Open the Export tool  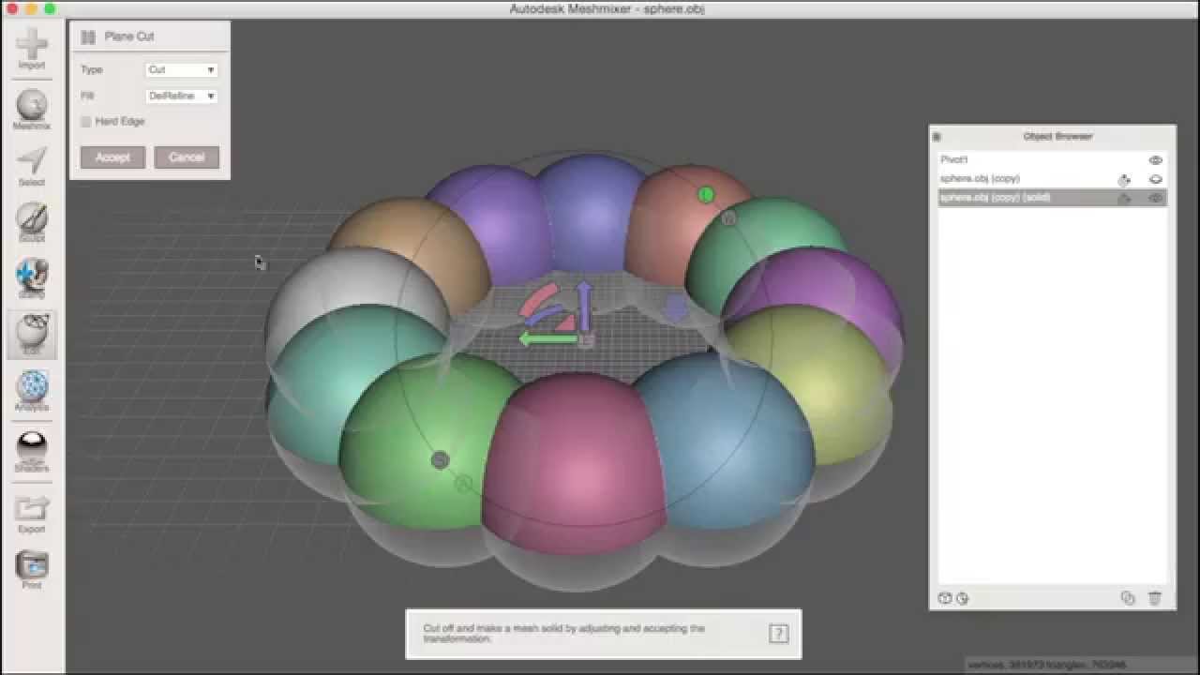32,514
